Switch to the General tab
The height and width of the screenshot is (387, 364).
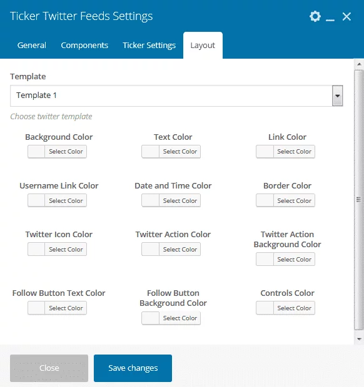[32, 46]
